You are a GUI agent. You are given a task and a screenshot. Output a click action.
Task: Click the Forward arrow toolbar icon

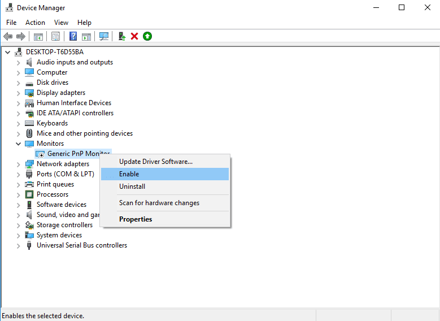(x=21, y=36)
